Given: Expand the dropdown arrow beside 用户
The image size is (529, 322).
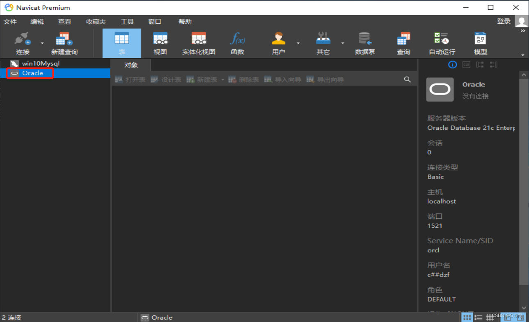Looking at the screenshot, I should (298, 43).
